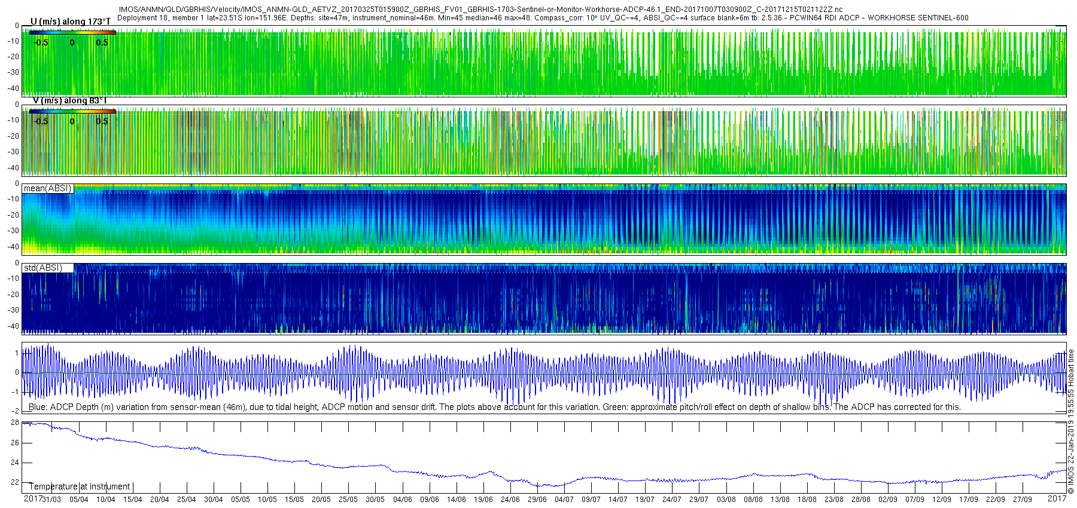Screen dimensions: 1077x508
Task: Click the mean(ABSI) panel label
Action: [x=48, y=188]
